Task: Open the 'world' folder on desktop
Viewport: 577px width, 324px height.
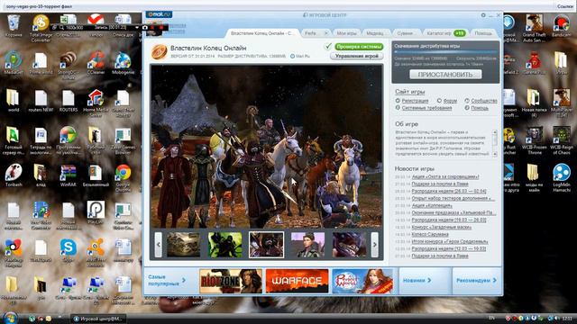Action: click(x=14, y=101)
